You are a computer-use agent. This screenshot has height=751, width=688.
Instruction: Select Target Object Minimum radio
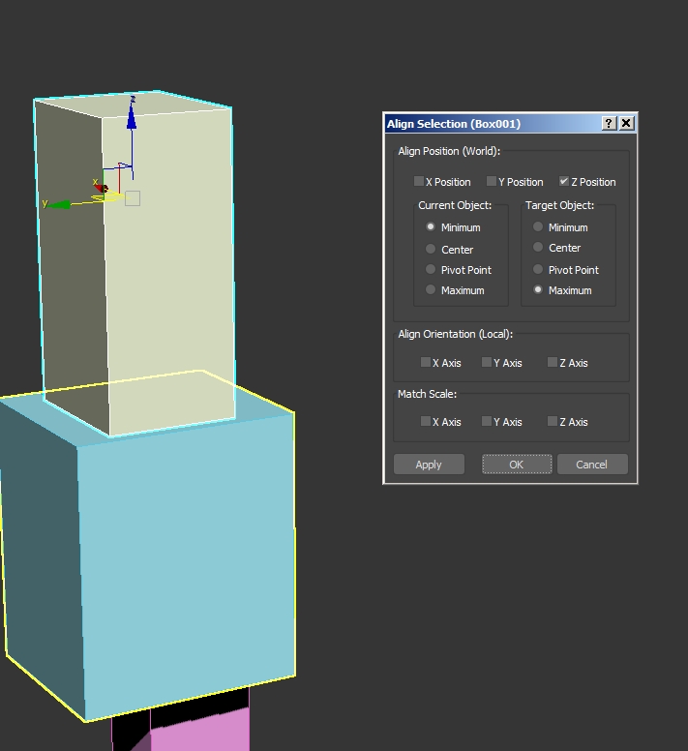(x=539, y=227)
